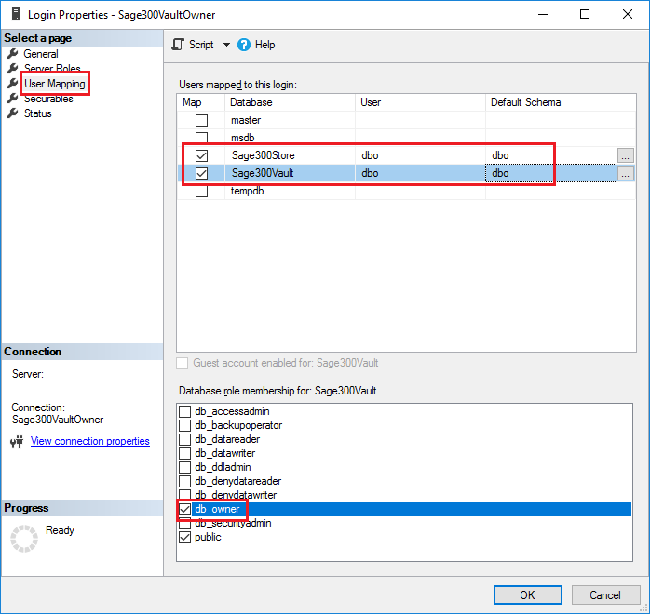Image resolution: width=650 pixels, height=614 pixels.
Task: Click the Map column header
Action: pos(201,102)
